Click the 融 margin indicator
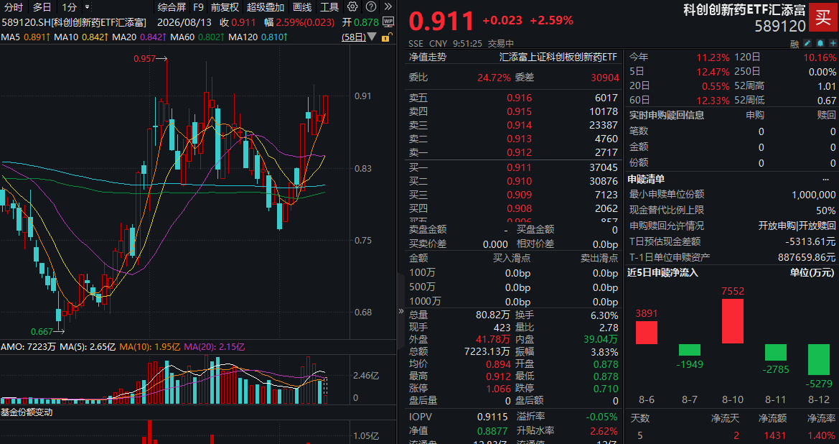The height and width of the screenshot is (444, 839). pyautogui.click(x=794, y=43)
